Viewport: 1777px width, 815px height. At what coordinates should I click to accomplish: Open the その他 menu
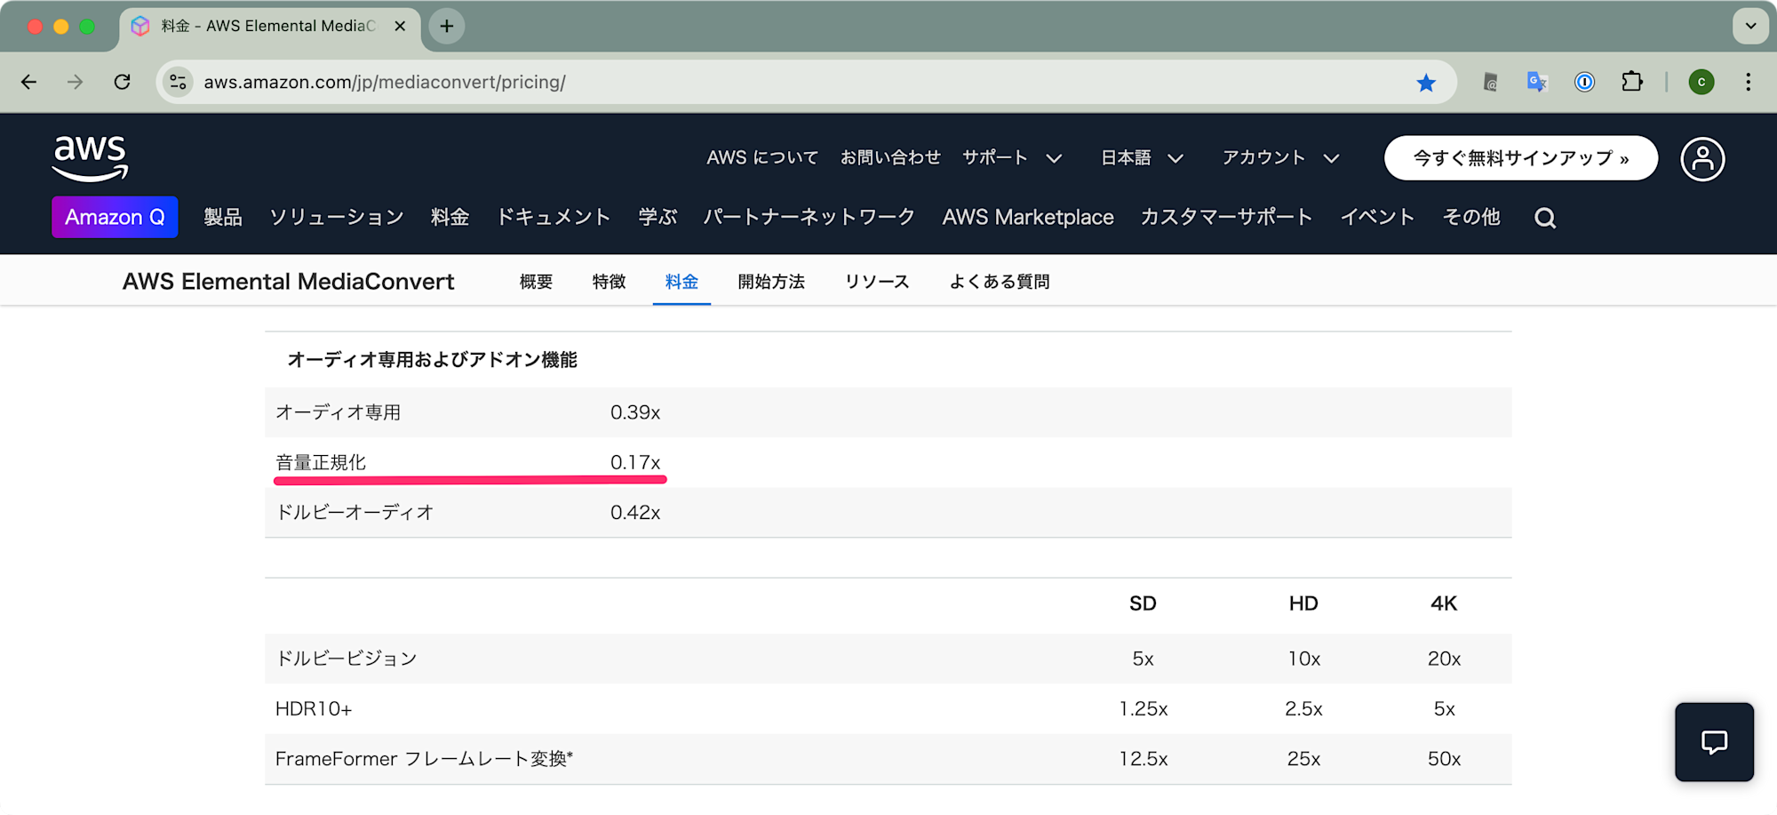[1471, 217]
